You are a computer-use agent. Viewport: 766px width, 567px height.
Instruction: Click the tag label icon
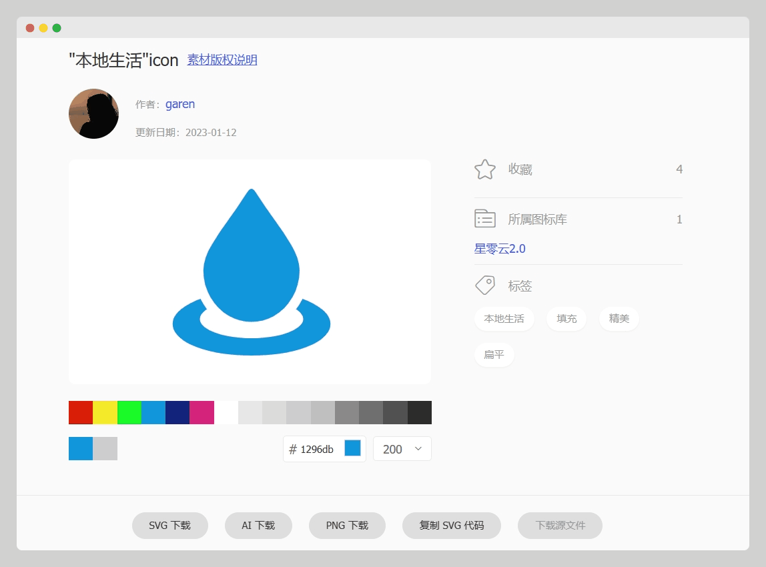coord(485,286)
